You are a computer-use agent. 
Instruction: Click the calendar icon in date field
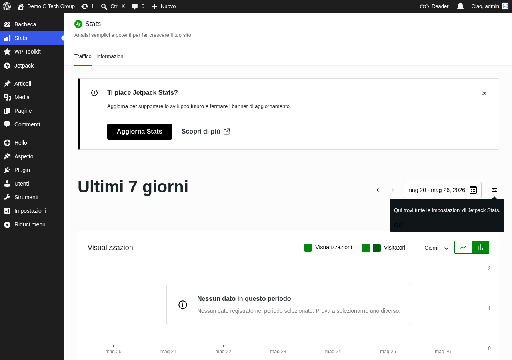(473, 190)
